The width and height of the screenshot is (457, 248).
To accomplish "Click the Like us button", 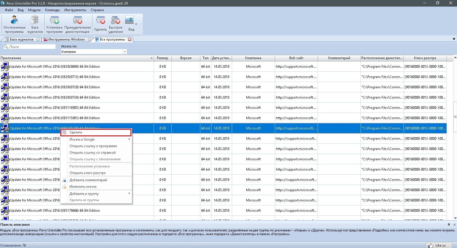I will (x=439, y=245).
